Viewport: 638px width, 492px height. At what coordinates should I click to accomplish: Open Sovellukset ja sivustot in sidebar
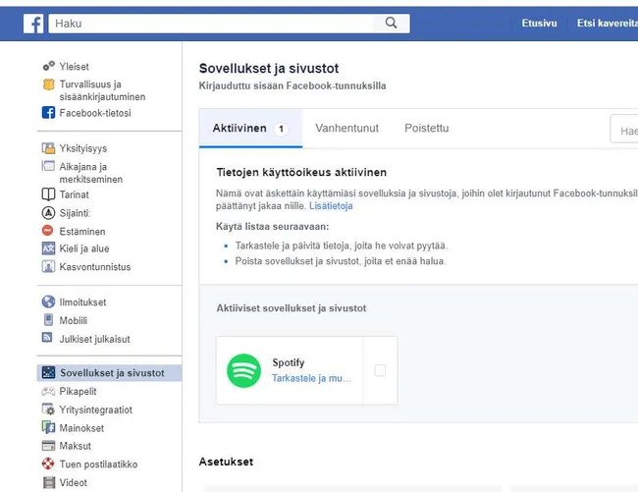[111, 373]
